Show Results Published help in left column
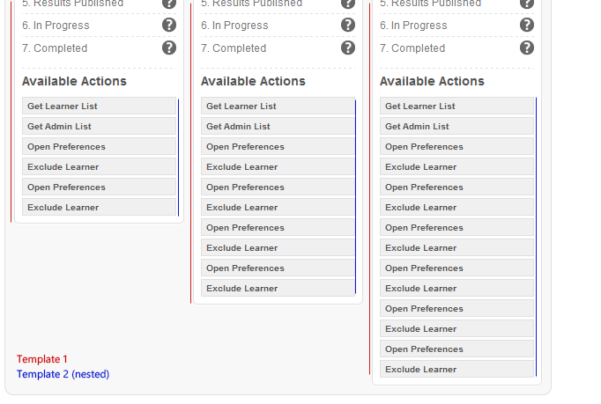This screenshot has height=404, width=601. [169, 4]
